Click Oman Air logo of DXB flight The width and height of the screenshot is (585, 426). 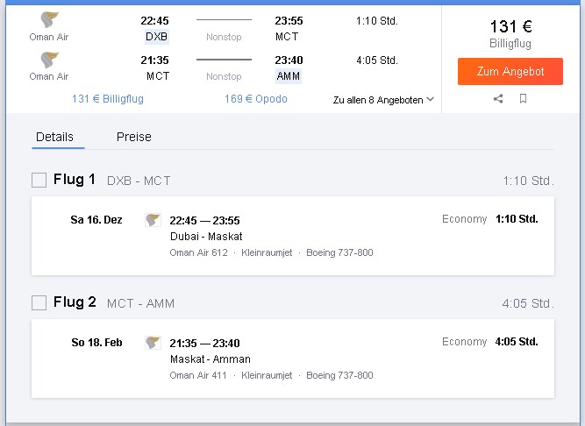[x=49, y=20]
